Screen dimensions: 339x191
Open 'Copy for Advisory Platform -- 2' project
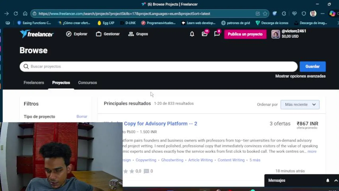pos(160,124)
